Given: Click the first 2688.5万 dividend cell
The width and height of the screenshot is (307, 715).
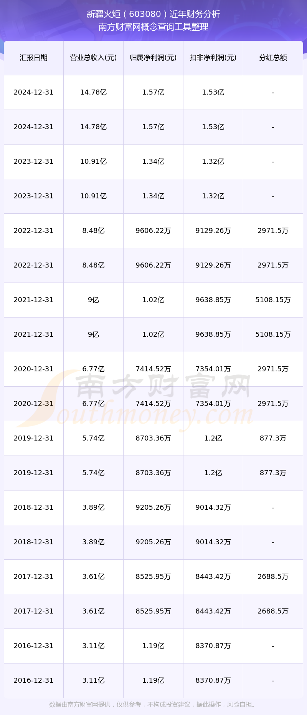Looking at the screenshot, I should [x=273, y=577].
